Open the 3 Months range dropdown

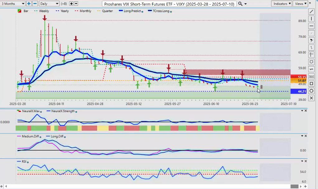(13, 4)
